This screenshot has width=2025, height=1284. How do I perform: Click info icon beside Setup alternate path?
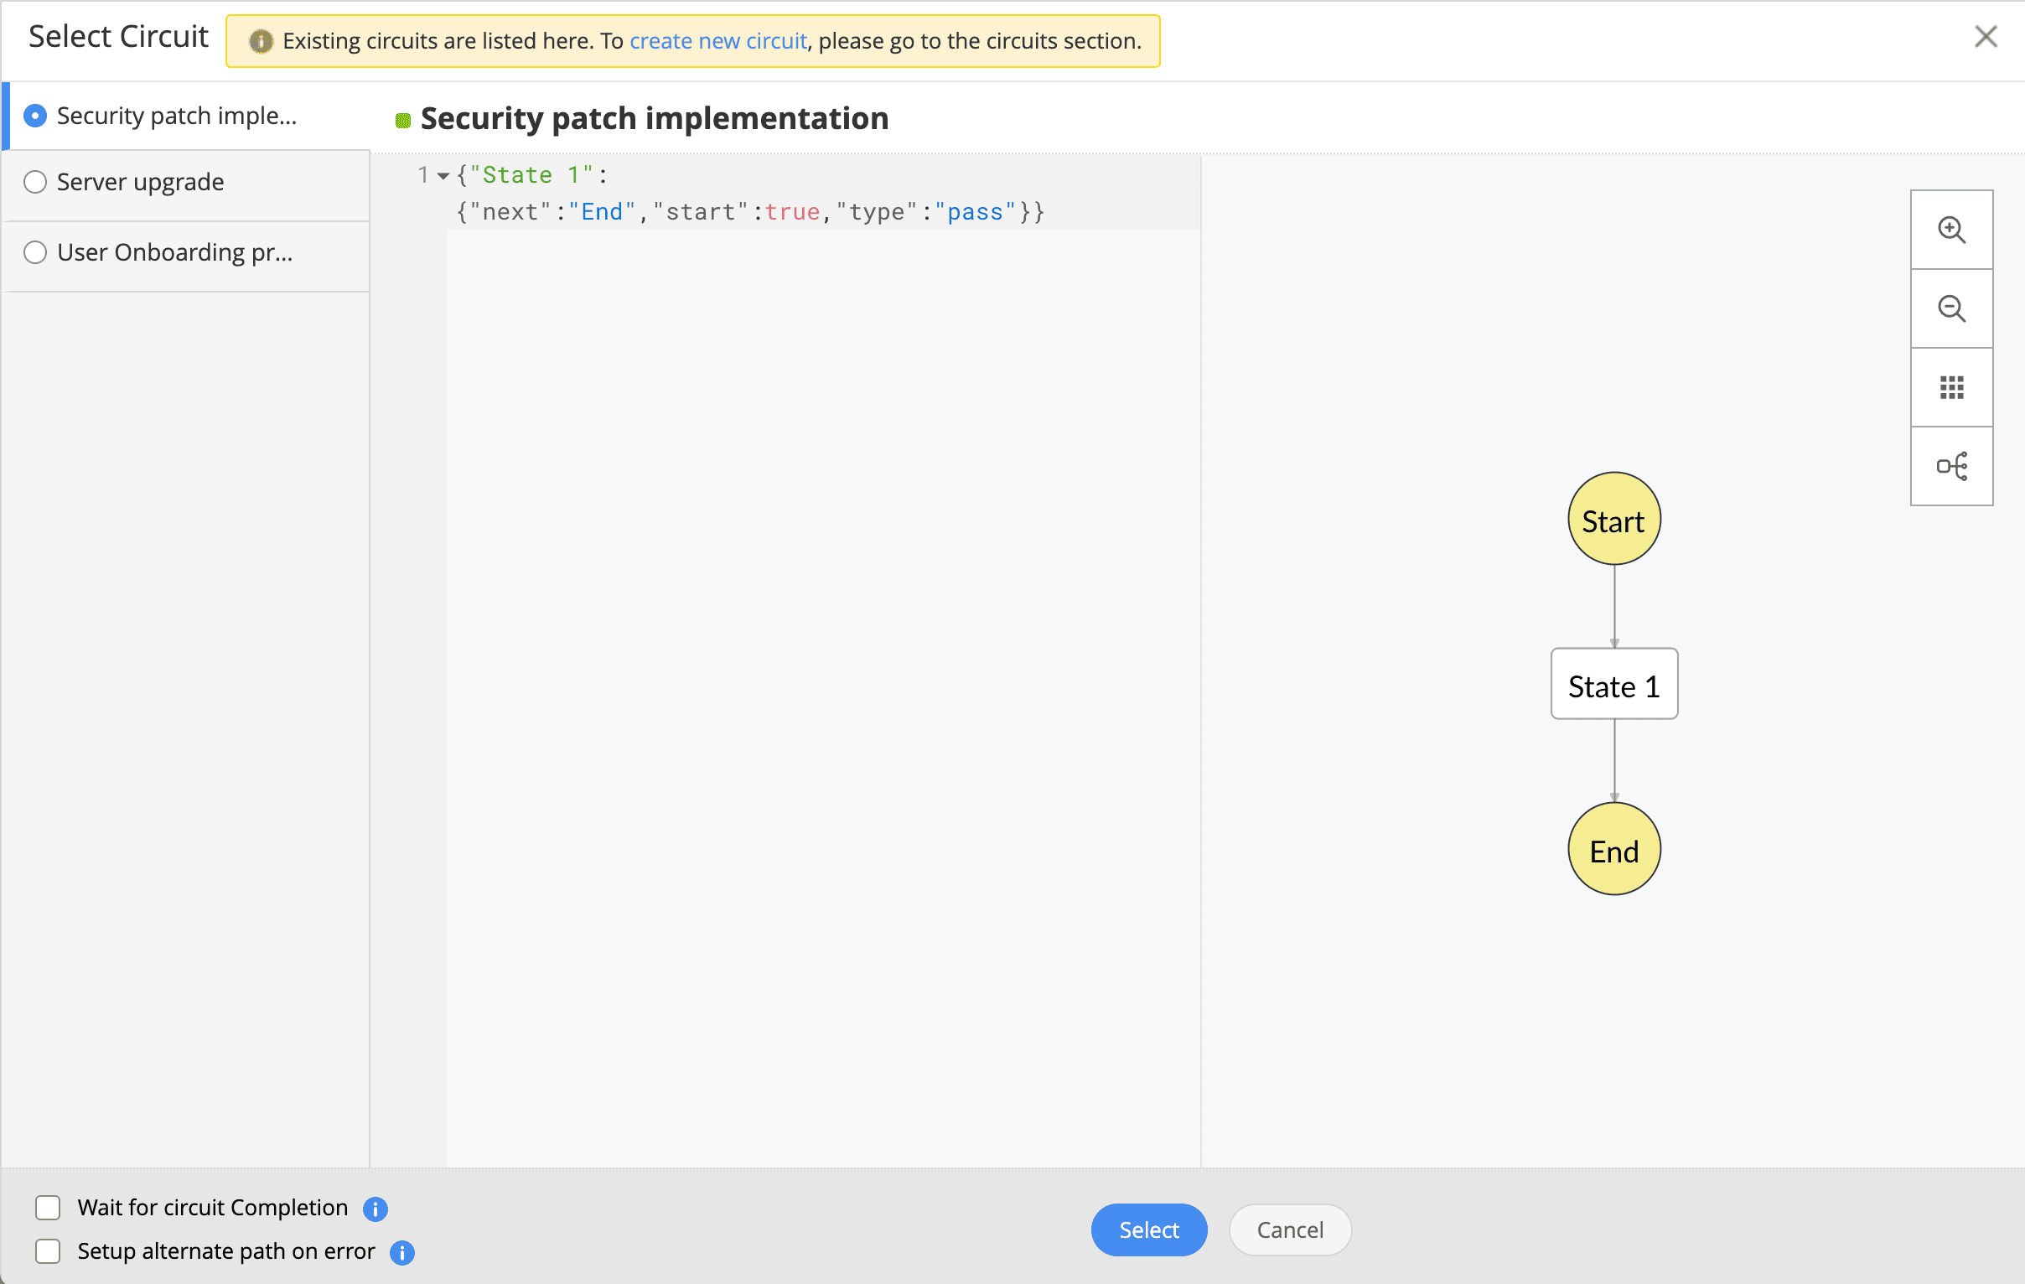point(402,1252)
